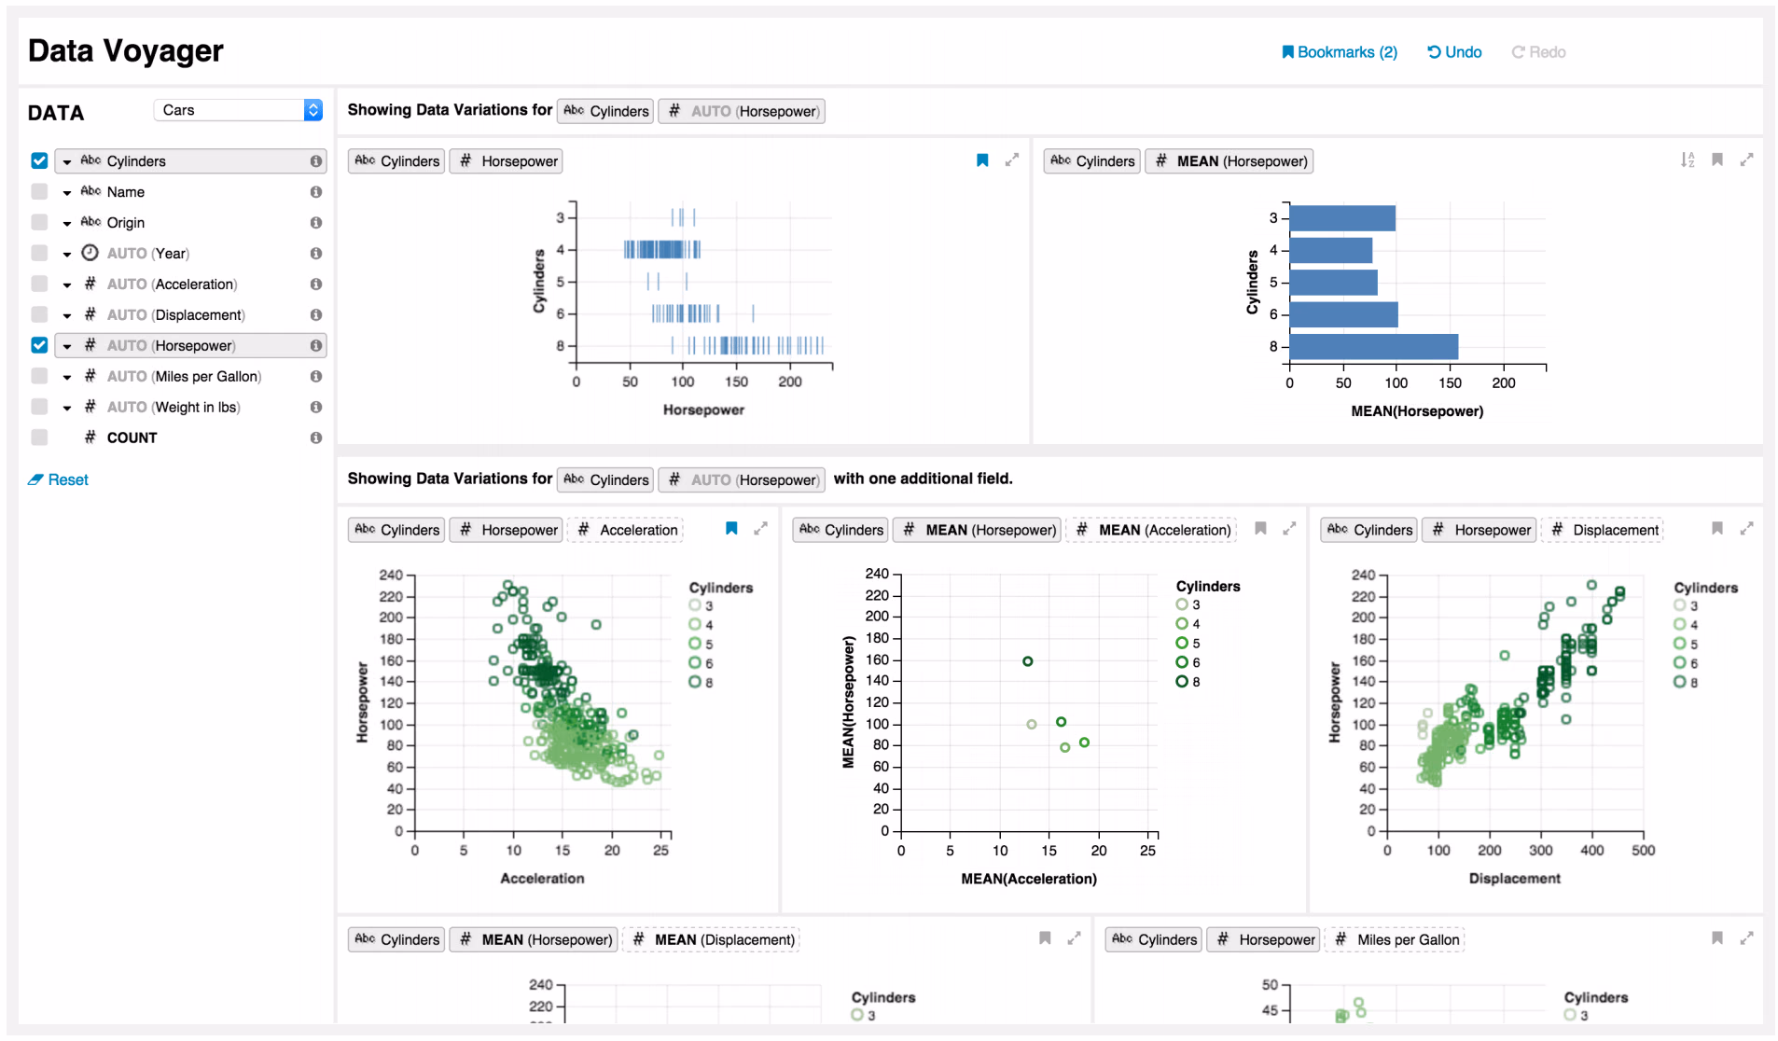Click Undo in the header
This screenshot has height=1041, width=1778.
point(1454,52)
